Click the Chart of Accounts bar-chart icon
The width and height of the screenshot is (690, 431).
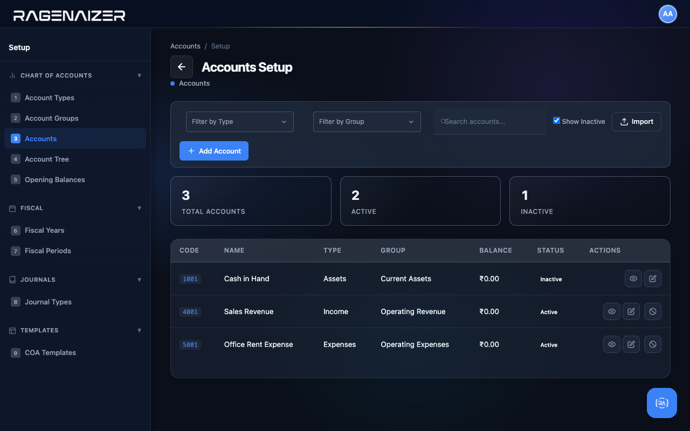tap(12, 75)
